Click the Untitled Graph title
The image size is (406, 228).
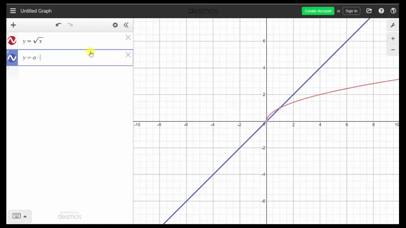pos(36,11)
